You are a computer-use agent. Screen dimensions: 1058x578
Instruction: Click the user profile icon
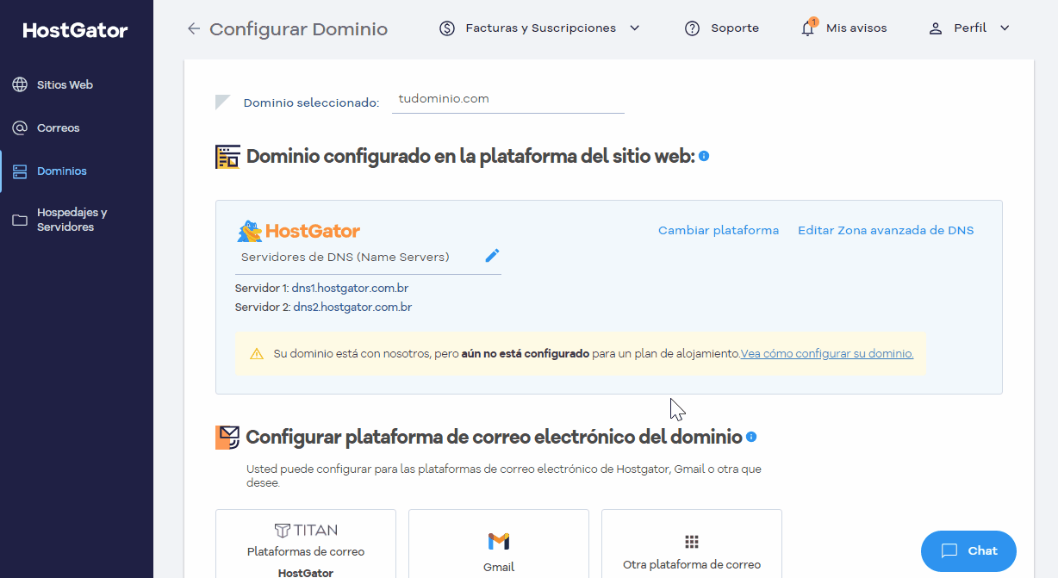point(936,28)
